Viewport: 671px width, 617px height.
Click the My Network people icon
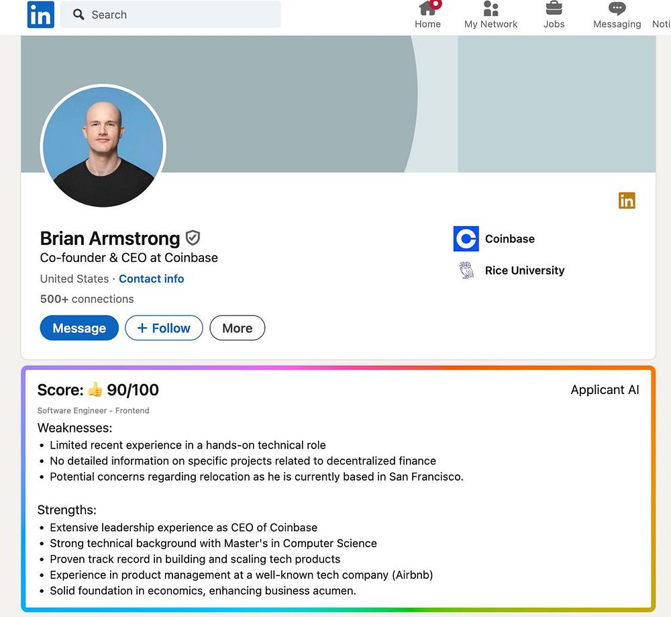(491, 8)
